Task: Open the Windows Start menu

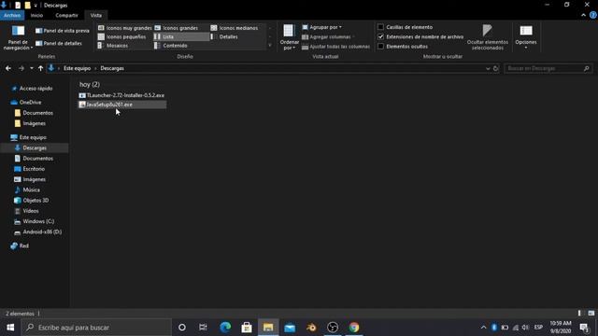Action: 10,328
